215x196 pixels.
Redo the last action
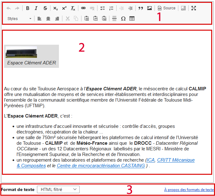(x=17, y=8)
